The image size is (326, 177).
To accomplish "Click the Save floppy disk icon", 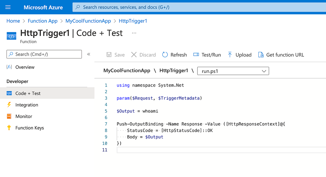I will pos(109,55).
